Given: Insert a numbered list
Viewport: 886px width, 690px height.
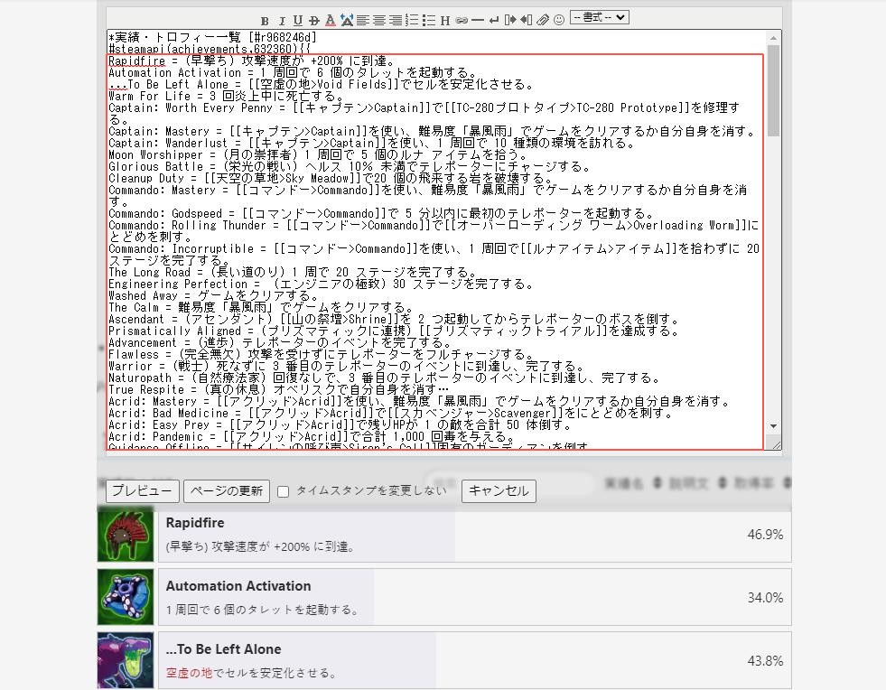Looking at the screenshot, I should (412, 20).
